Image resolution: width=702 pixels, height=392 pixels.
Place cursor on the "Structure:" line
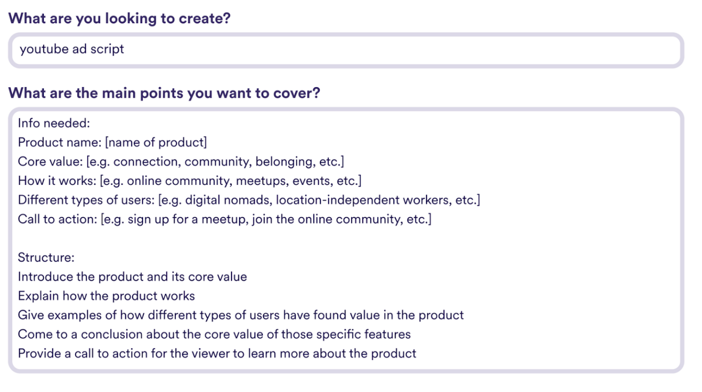(46, 257)
